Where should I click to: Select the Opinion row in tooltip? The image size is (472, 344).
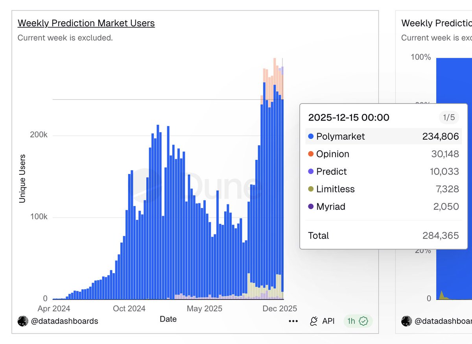coord(383,154)
